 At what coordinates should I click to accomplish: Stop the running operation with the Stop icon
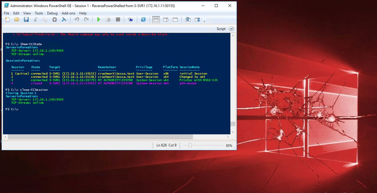coord(118,19)
